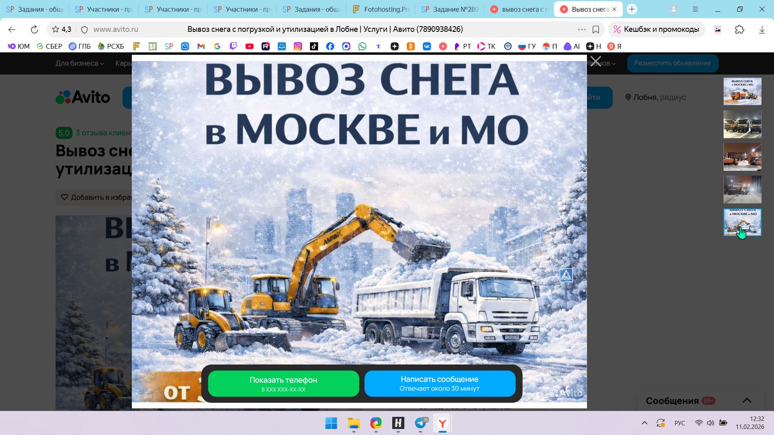Image resolution: width=774 pixels, height=435 pixels.
Task: Click the bookmark page icon
Action: coord(596,29)
